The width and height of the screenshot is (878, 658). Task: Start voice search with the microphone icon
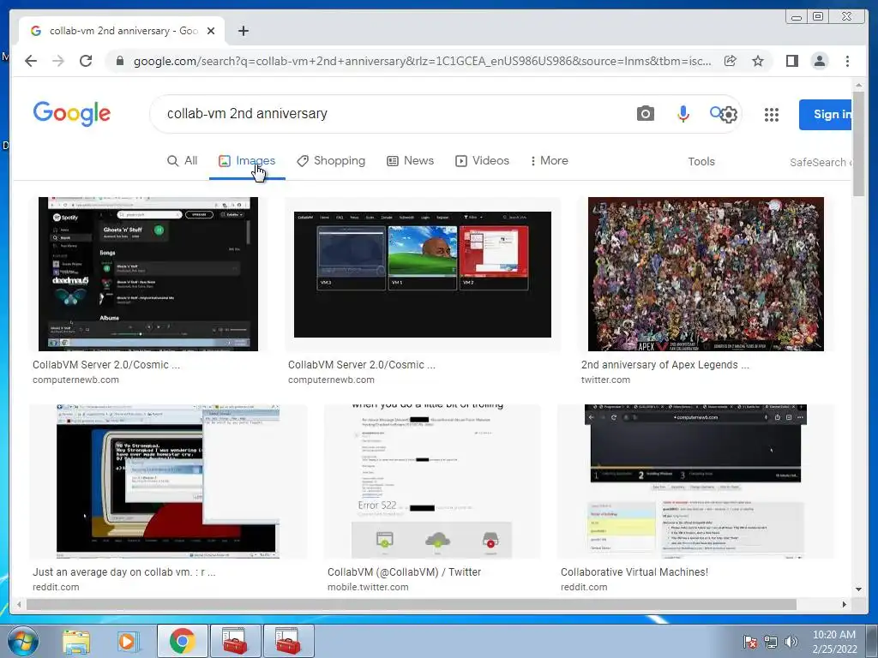tap(683, 114)
